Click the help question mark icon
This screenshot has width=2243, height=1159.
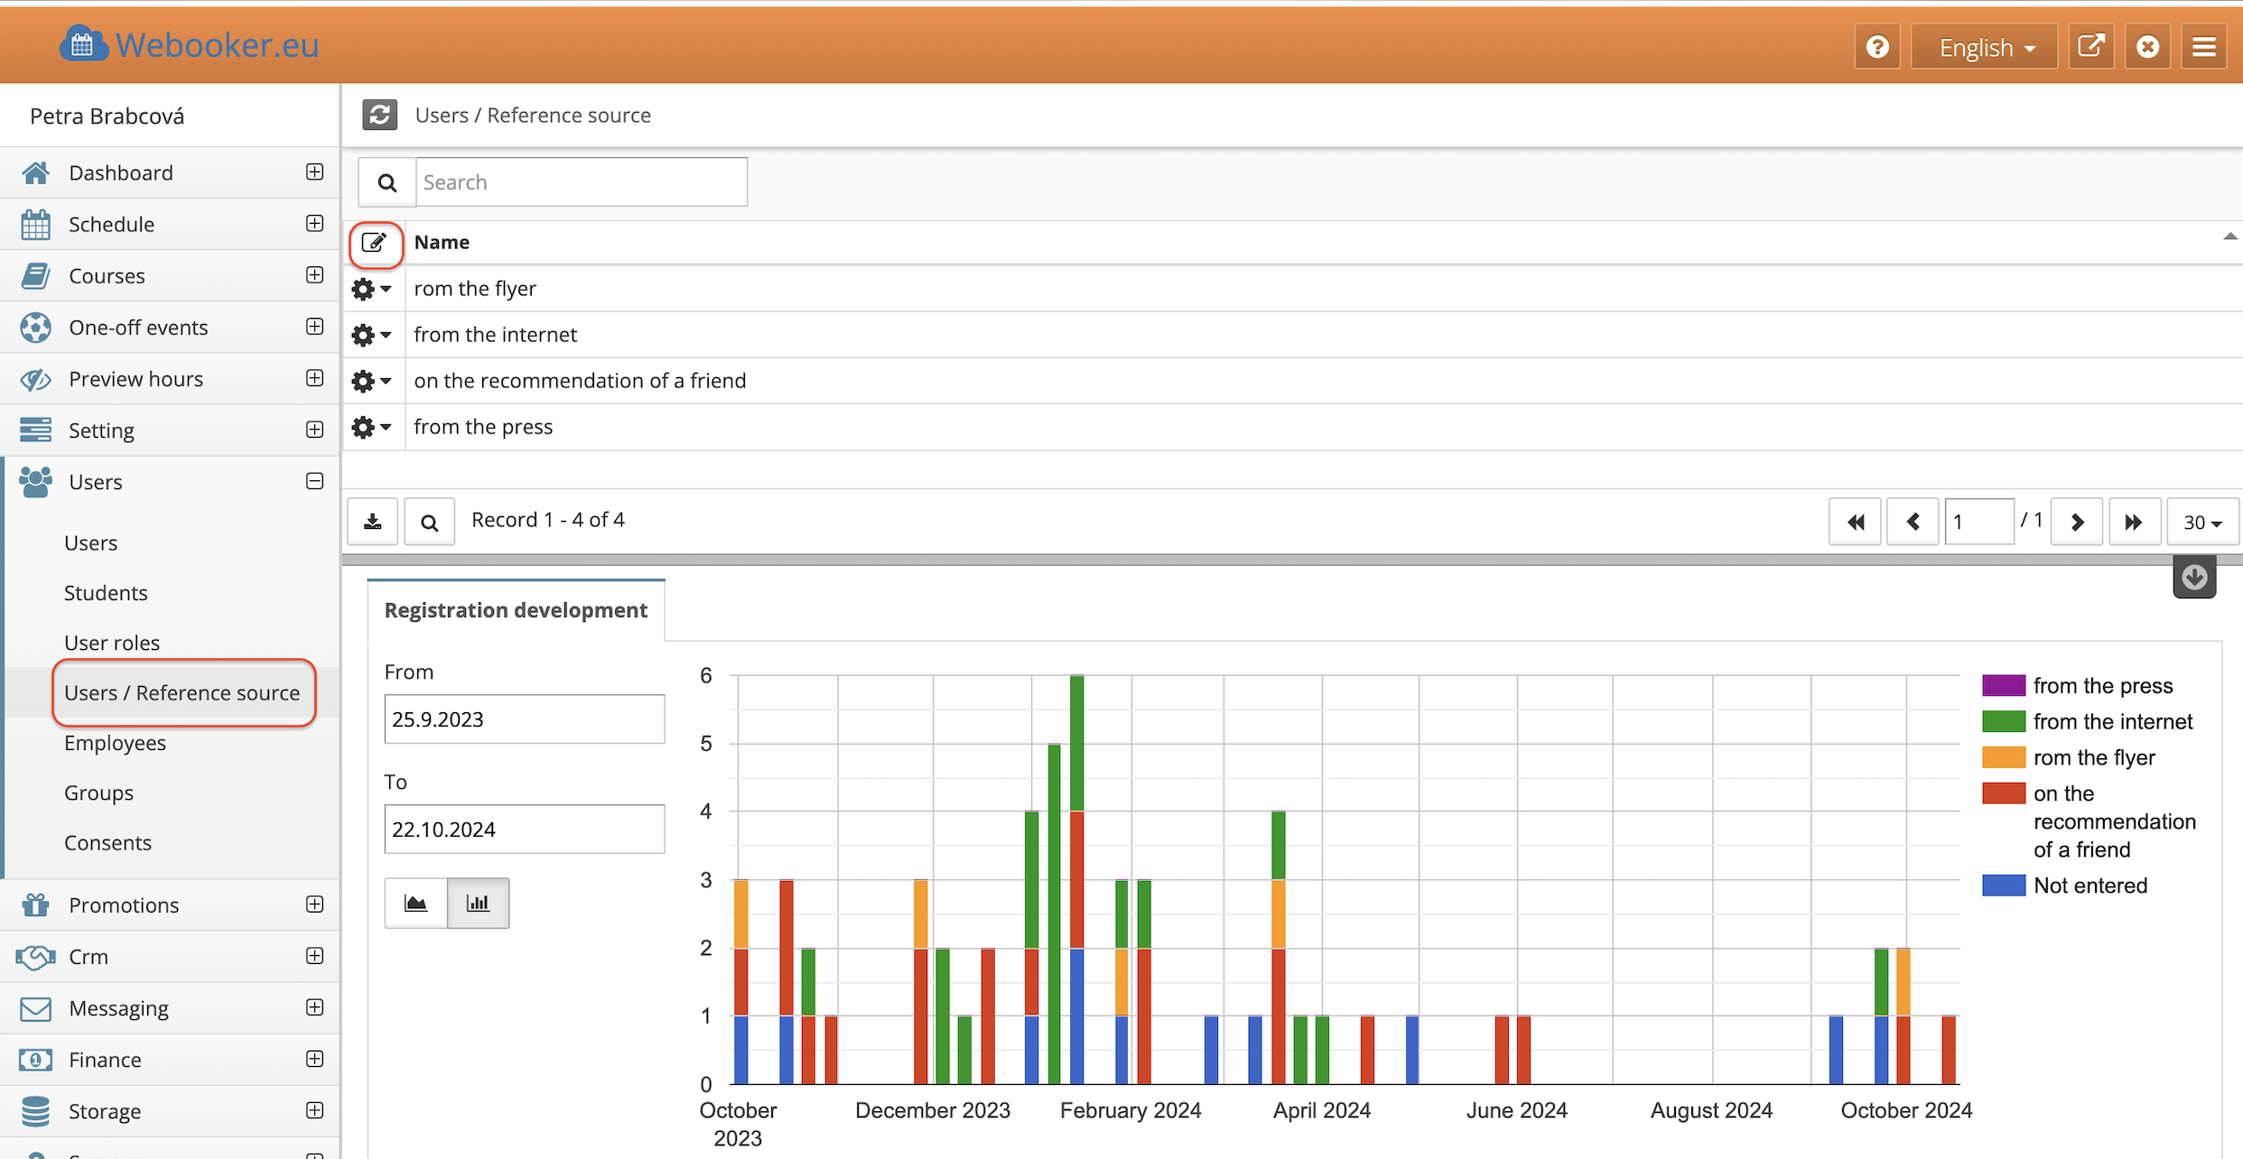[x=1877, y=47]
